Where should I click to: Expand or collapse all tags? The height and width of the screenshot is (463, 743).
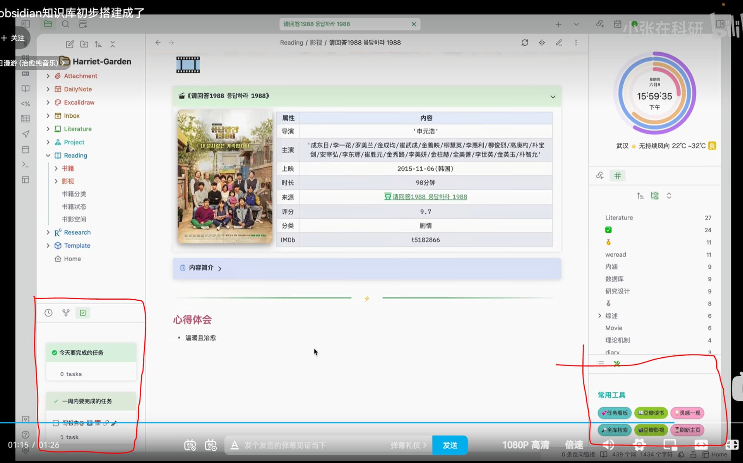669,196
